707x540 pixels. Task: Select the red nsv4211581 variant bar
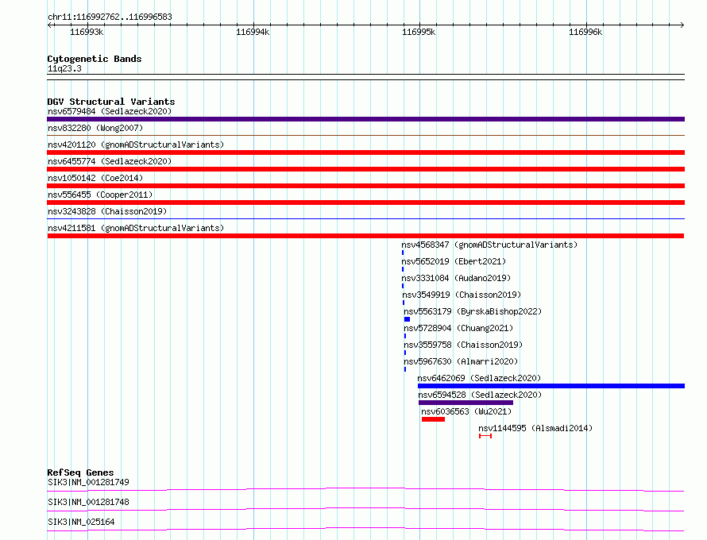(365, 236)
